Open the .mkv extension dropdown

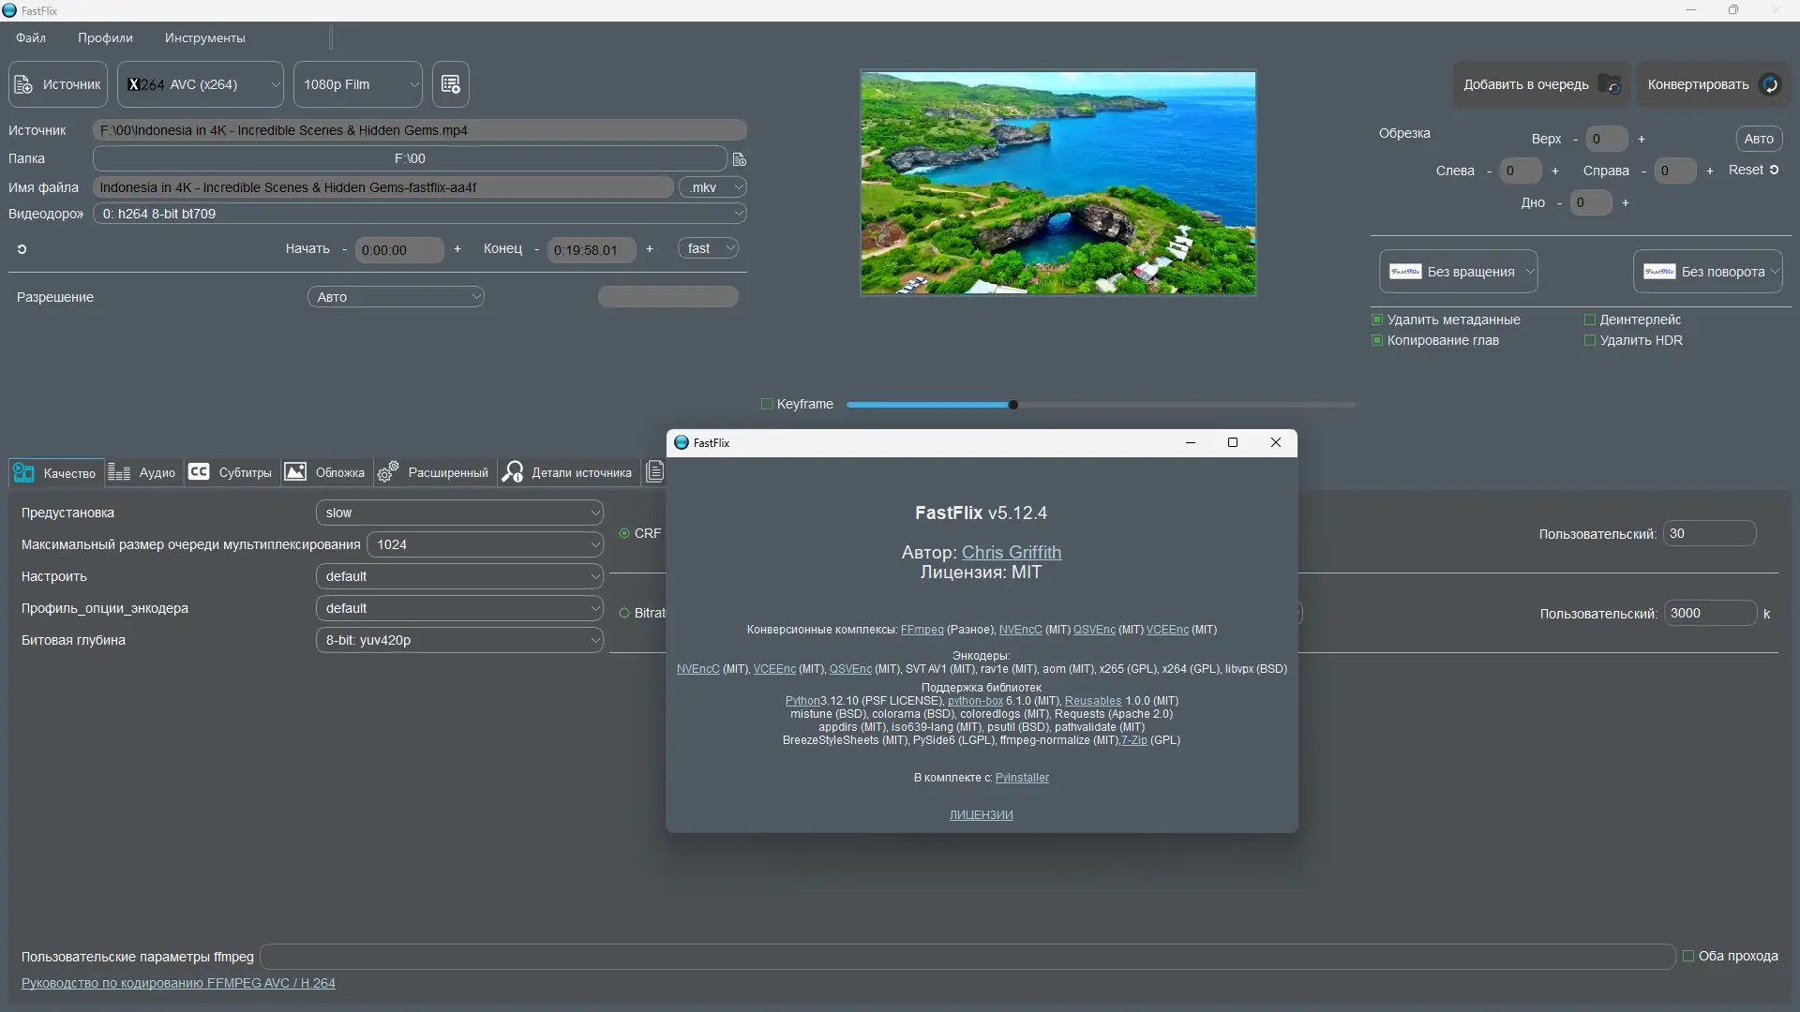pyautogui.click(x=713, y=187)
